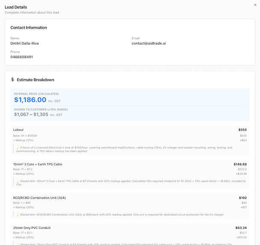
Task: Click the lightbulb icon in Labour note
Action: click(x=18, y=148)
